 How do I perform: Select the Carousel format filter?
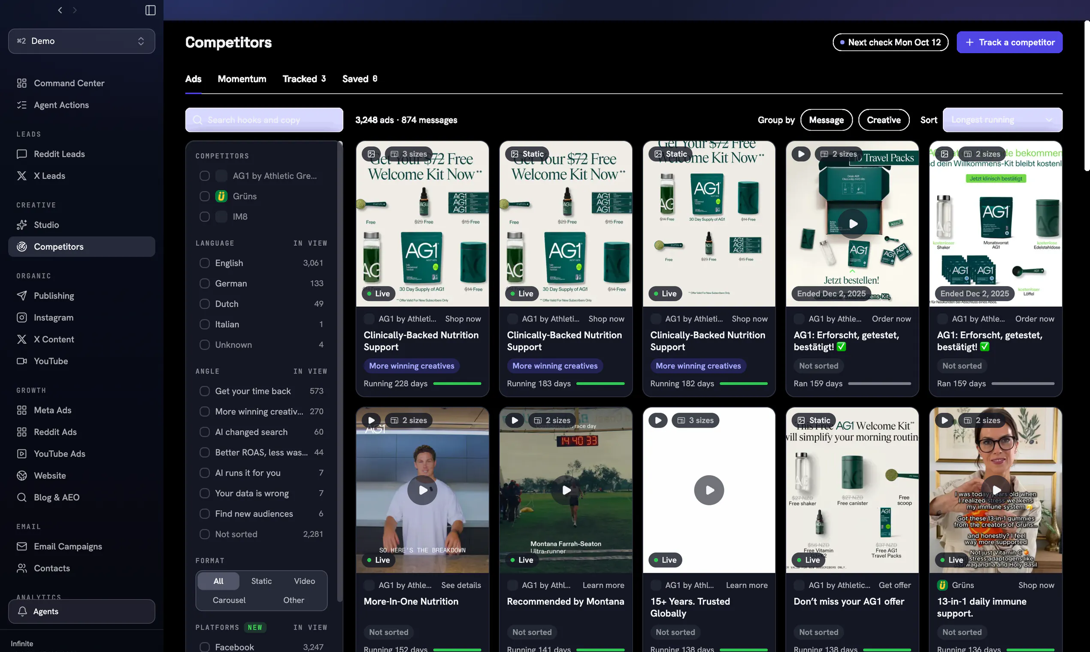[229, 601]
